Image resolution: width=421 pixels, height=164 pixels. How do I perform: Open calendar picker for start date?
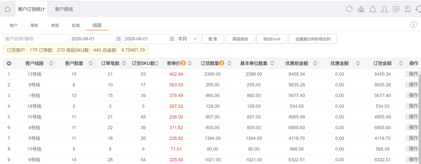click(118, 39)
